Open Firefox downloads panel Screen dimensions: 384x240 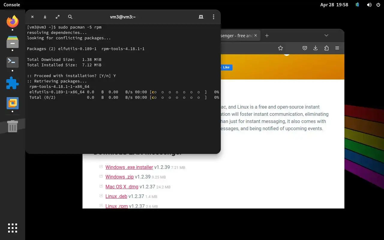[x=316, y=48]
